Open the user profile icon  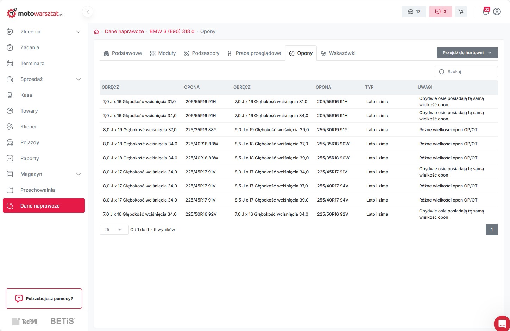coord(497,12)
